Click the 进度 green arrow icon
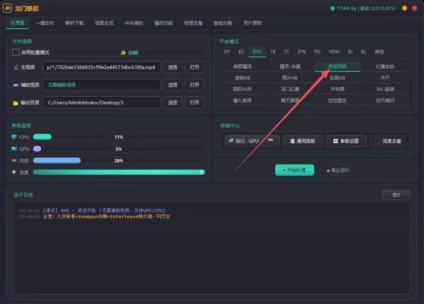424x304 pixels. [14, 172]
